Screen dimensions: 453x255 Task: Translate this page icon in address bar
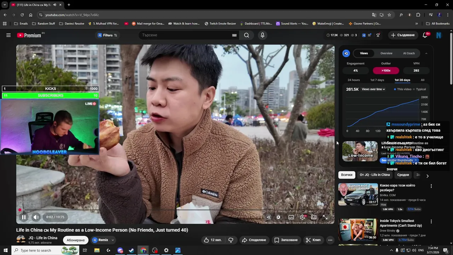click(374, 15)
